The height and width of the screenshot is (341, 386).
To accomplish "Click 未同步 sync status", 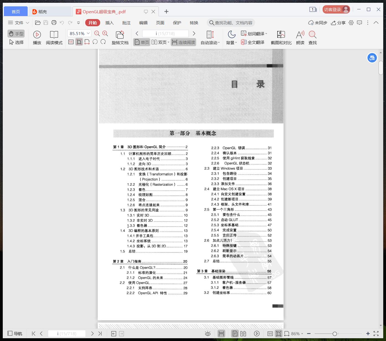I will point(318,23).
